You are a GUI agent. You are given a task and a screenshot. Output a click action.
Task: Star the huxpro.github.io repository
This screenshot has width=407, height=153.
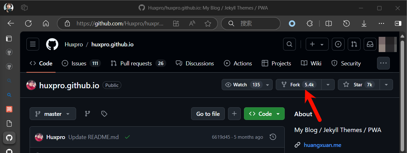[359, 85]
